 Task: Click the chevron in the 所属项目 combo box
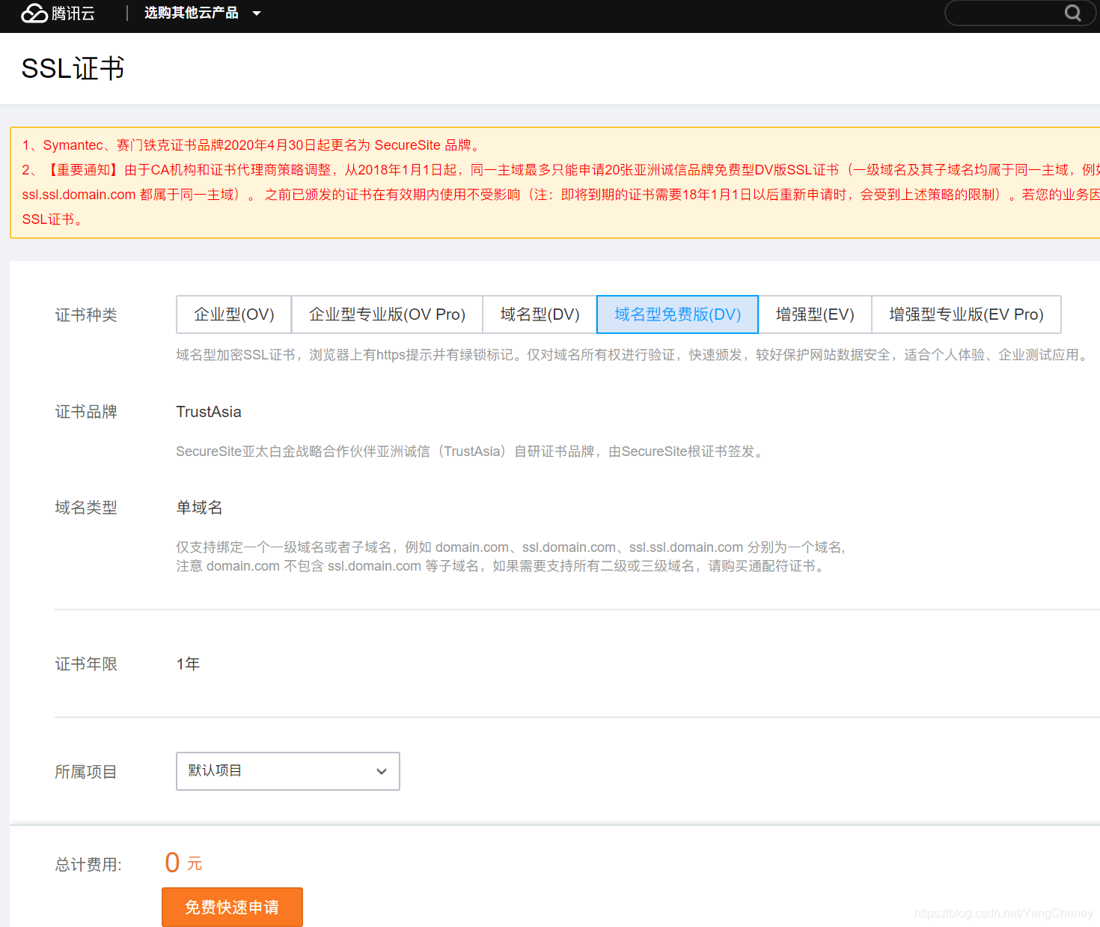click(382, 771)
